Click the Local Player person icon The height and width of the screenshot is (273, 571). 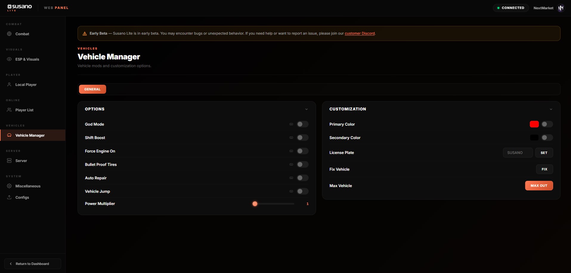(x=9, y=84)
